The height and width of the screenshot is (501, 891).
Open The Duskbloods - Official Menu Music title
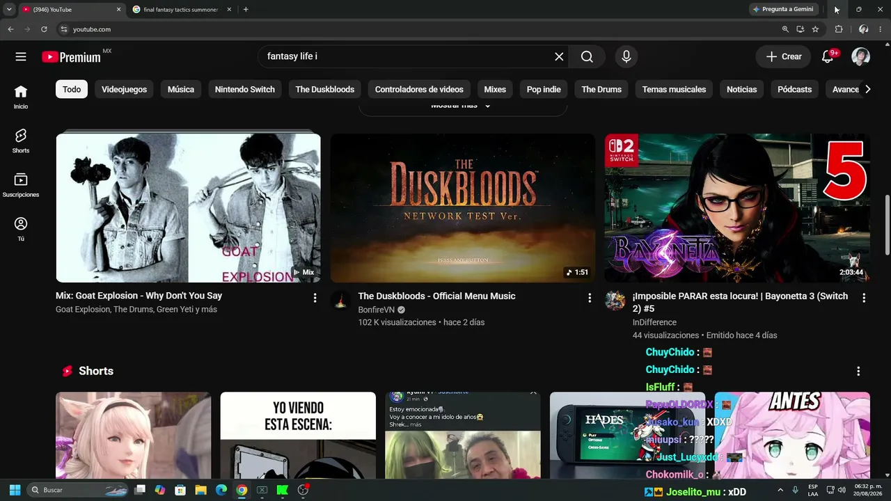point(437,296)
